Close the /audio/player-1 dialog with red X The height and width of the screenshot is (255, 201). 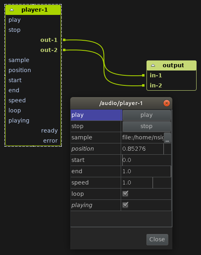tap(166, 103)
